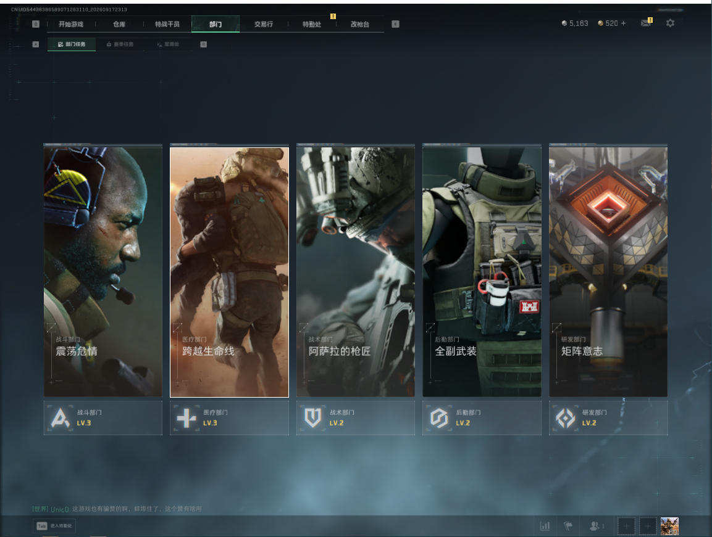The image size is (712, 537).
Task: Switch to the 开始游戏 tab
Action: coord(71,24)
